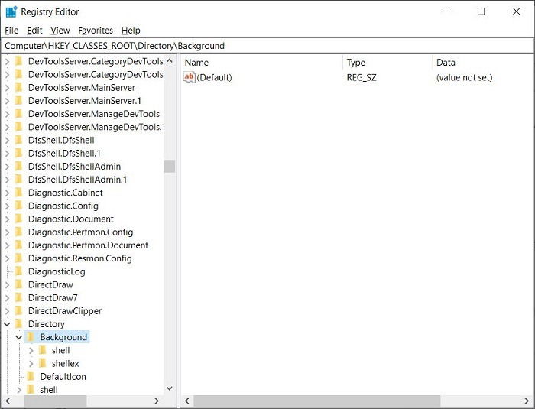Viewport: 535px width, 409px height.
Task: Click the tree pane scroll down arrow
Action: (169, 388)
